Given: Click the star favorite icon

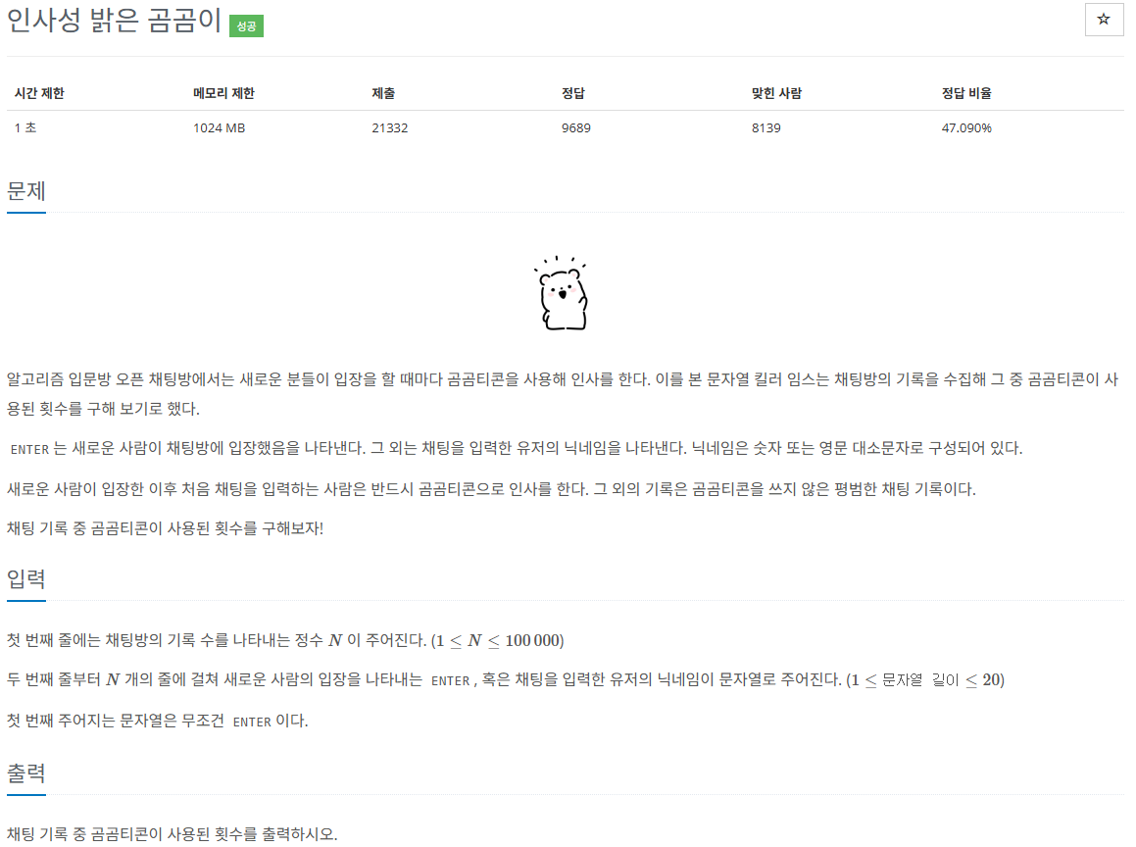Looking at the screenshot, I should [1104, 20].
